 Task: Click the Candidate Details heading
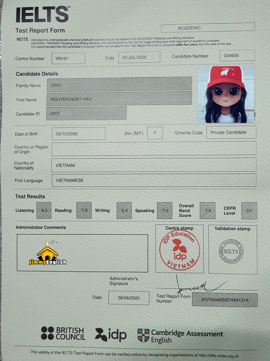[37, 74]
